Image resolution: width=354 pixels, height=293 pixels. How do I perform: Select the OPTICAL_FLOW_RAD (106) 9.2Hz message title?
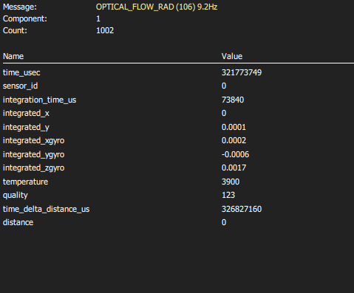[x=157, y=7]
